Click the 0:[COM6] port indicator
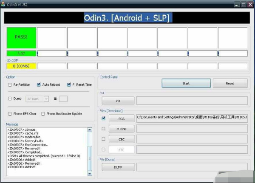The image size is (255, 183). (21, 66)
